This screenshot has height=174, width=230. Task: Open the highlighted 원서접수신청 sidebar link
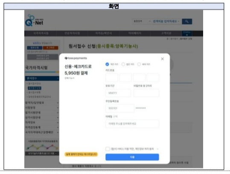(x=35, y=88)
